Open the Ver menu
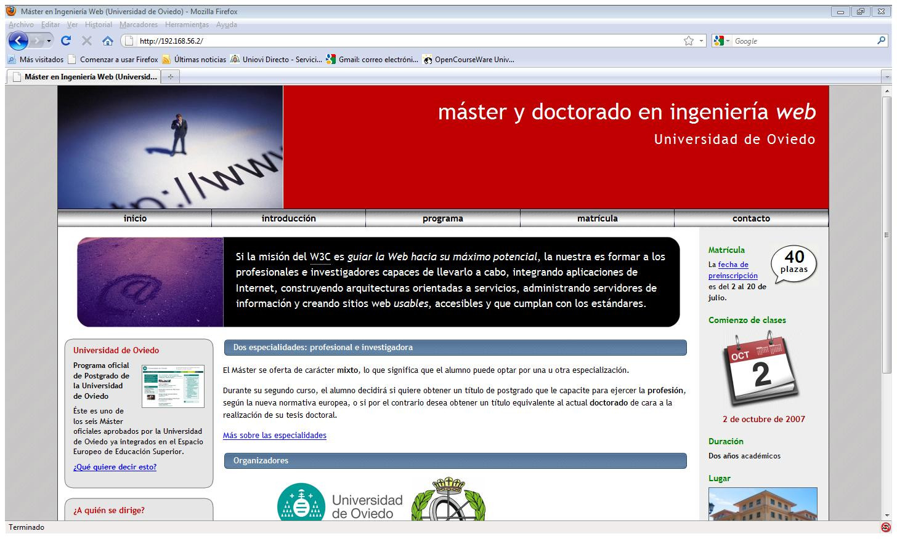This screenshot has height=539, width=897. point(72,25)
